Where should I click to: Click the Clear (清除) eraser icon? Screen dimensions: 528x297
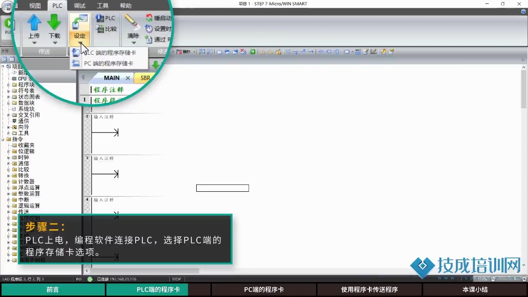[133, 22]
